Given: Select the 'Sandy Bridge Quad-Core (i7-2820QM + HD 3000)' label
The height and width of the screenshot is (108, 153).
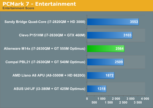Looking at the screenshot, I should [x=45, y=22].
